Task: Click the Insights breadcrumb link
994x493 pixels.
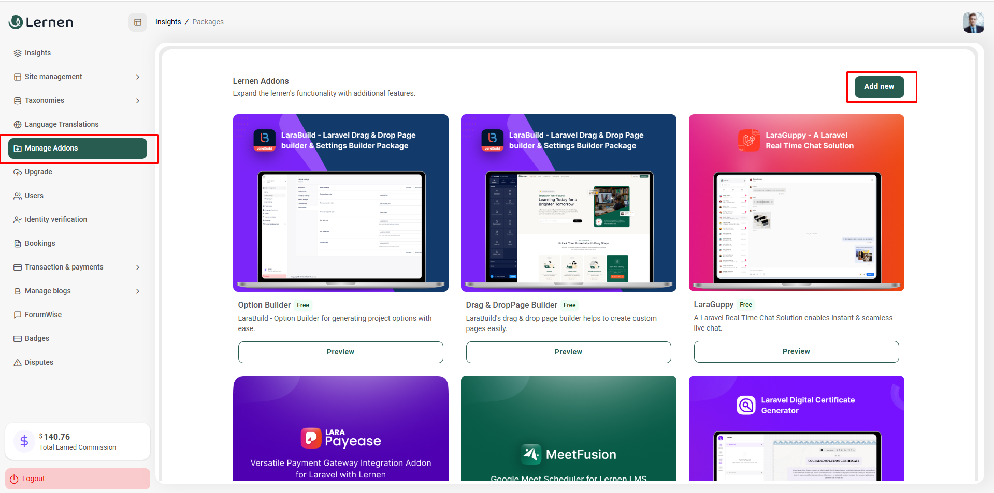Action: (x=168, y=22)
